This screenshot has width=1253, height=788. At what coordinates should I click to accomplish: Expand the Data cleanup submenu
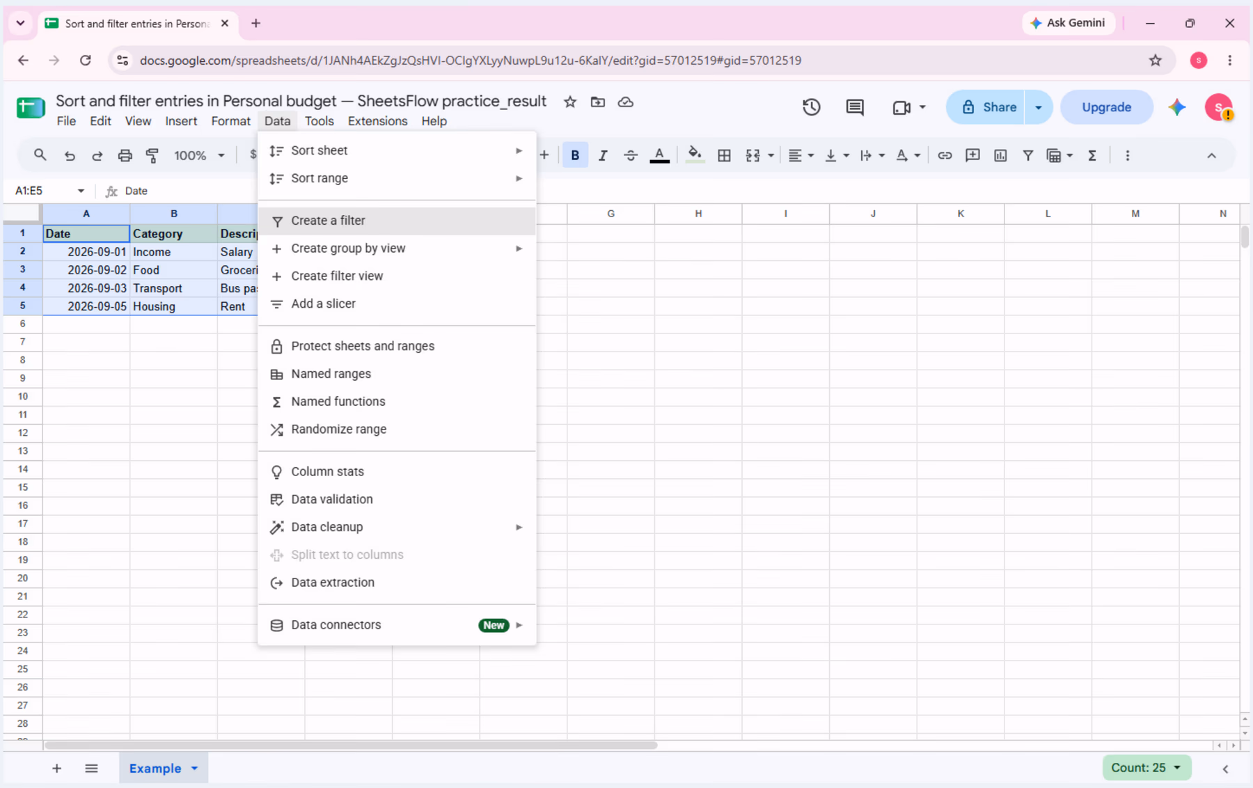tap(397, 527)
